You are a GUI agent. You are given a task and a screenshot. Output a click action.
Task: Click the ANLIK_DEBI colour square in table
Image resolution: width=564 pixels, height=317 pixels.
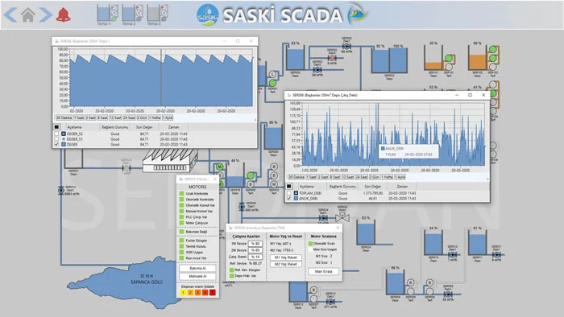[x=296, y=198]
